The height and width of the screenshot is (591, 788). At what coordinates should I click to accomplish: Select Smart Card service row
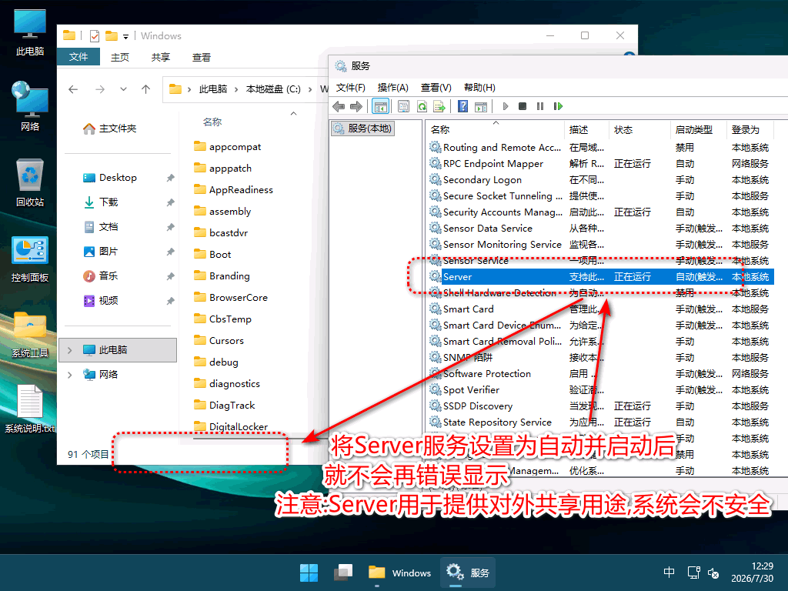pos(601,309)
